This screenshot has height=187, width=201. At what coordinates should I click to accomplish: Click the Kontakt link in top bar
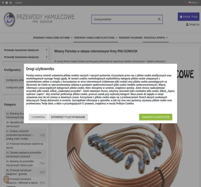click(18, 3)
